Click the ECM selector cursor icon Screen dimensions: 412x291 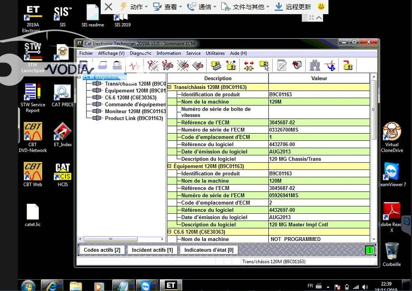coord(264,66)
